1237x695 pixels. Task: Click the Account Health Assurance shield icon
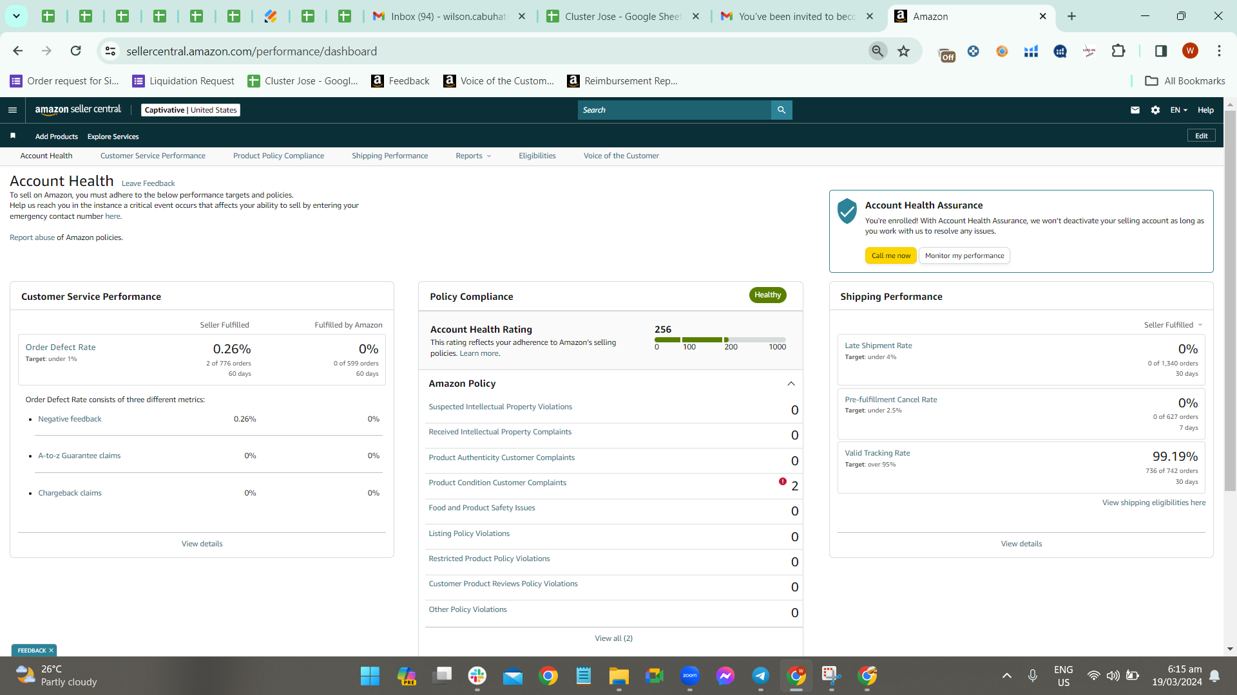click(847, 210)
